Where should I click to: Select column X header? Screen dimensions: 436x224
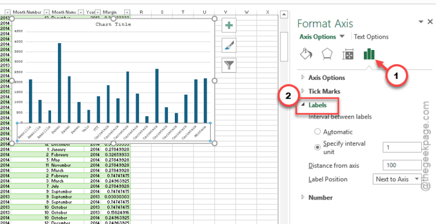[267, 12]
